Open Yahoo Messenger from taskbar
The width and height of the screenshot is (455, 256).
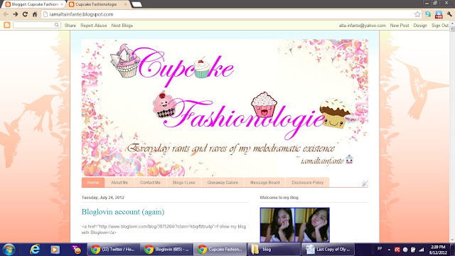point(76,250)
